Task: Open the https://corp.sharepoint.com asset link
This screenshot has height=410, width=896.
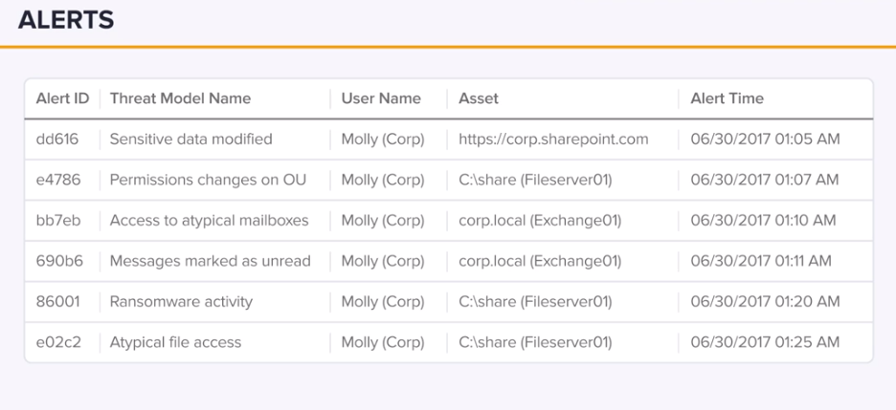Action: [553, 140]
